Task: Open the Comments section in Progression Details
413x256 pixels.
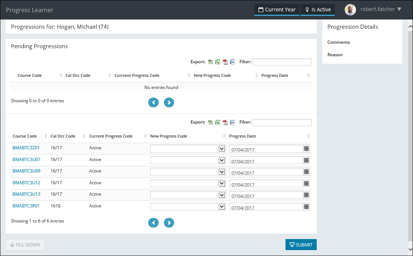Action: click(x=338, y=42)
